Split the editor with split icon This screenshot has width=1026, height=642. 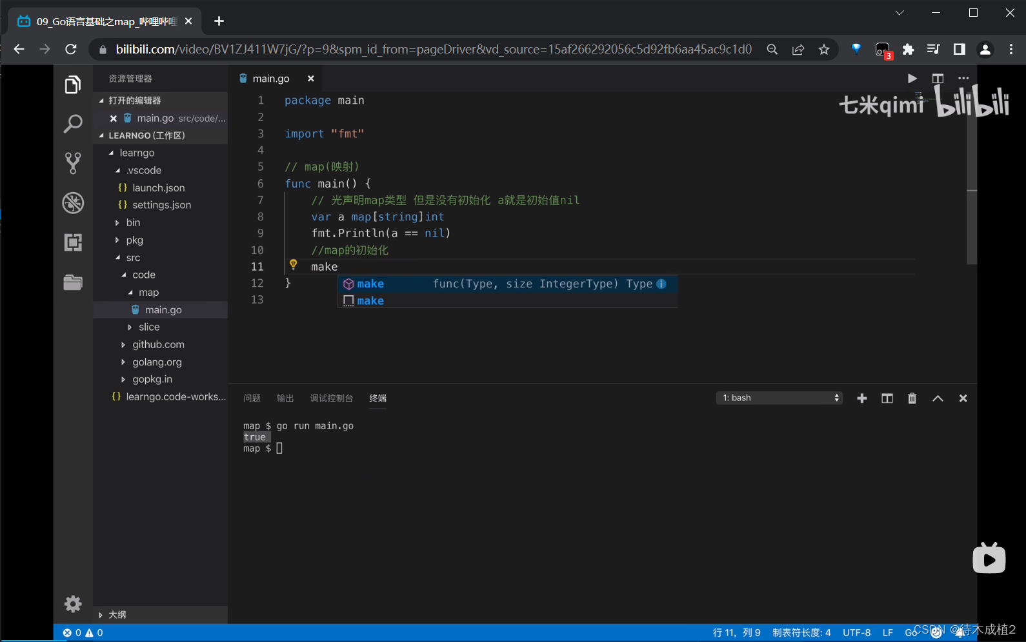938,79
